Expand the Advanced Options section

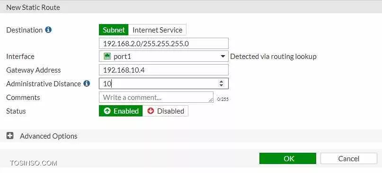(x=48, y=136)
